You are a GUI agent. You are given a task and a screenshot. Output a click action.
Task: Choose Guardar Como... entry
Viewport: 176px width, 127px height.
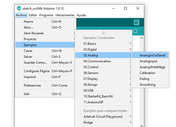coord(45,63)
